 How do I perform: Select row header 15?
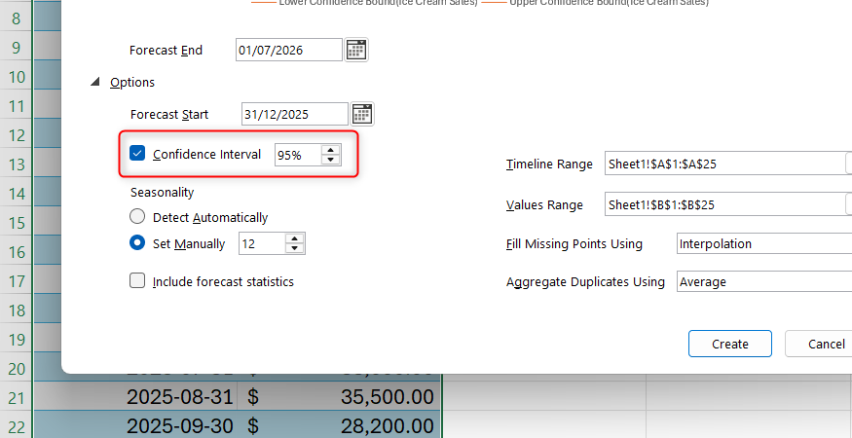click(16, 223)
